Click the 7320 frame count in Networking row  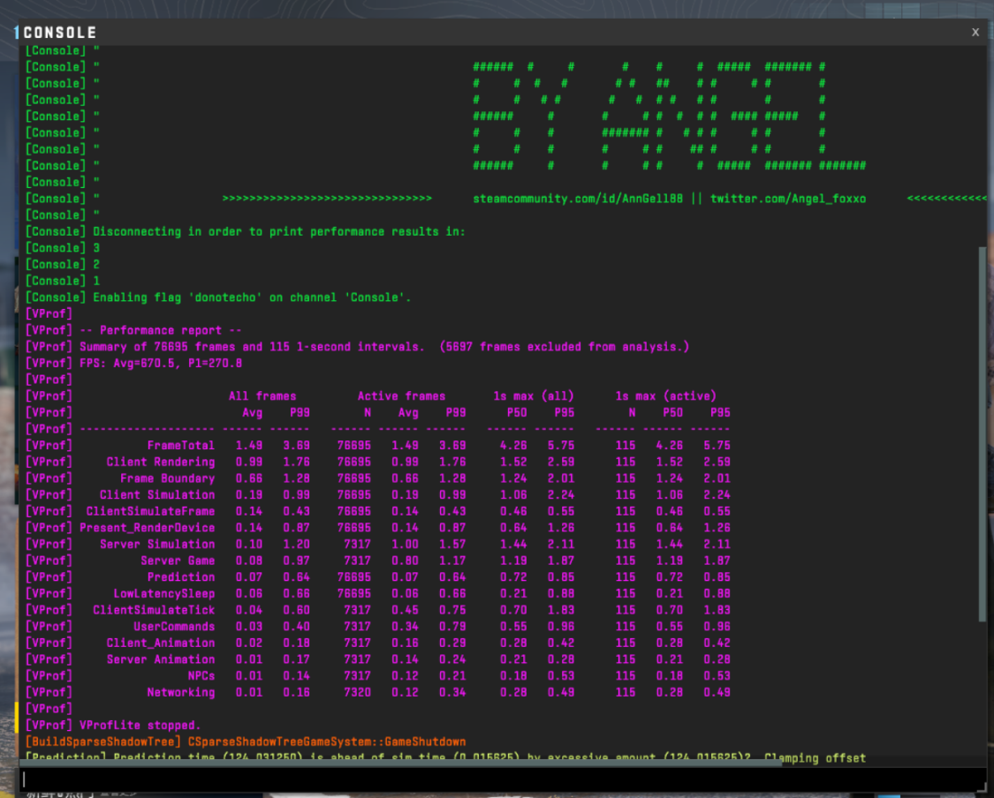click(357, 693)
